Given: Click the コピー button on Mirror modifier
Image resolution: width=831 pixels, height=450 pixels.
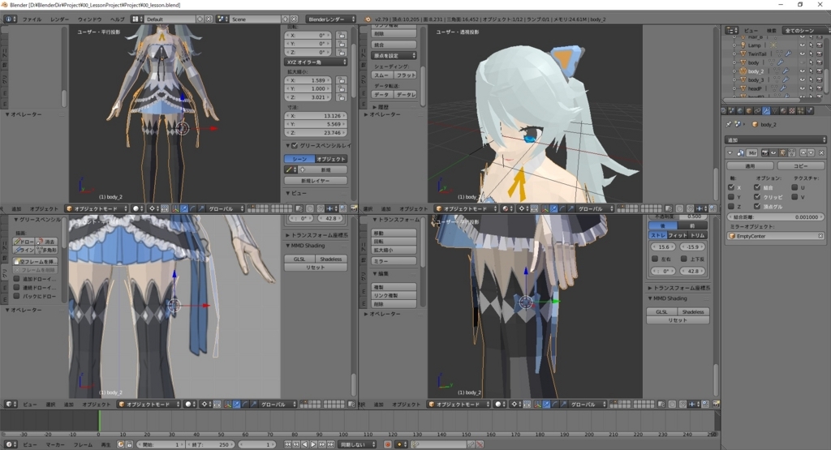Looking at the screenshot, I should [x=801, y=166].
